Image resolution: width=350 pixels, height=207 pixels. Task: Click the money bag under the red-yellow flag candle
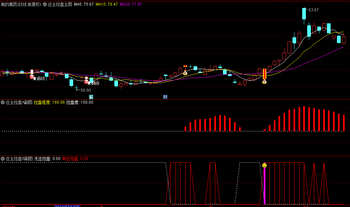[x=185, y=73]
